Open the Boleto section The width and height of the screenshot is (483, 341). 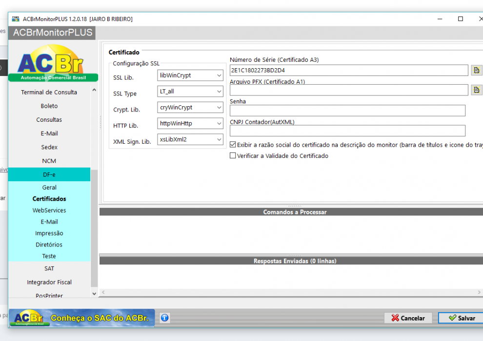49,106
